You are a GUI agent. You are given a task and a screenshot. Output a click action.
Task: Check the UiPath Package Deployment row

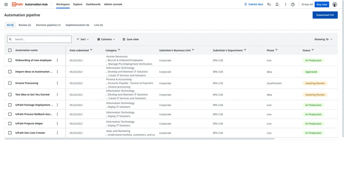click(10, 105)
